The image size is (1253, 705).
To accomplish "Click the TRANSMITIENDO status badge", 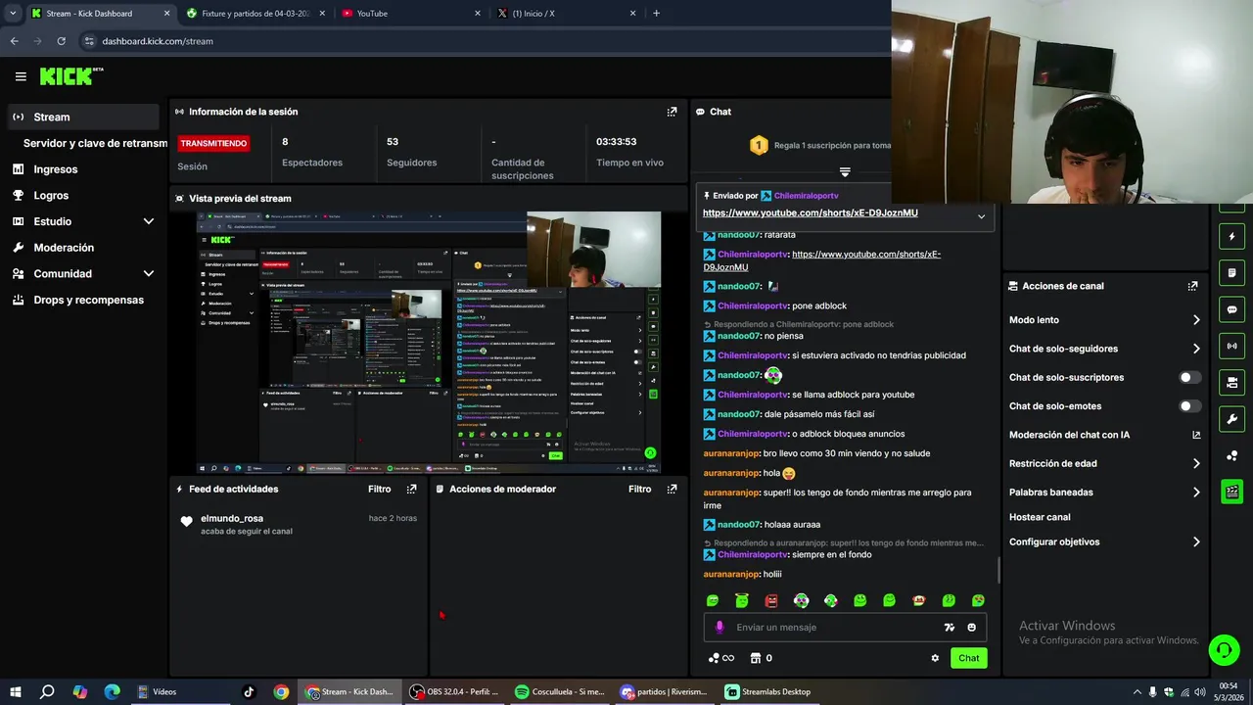I will point(213,143).
